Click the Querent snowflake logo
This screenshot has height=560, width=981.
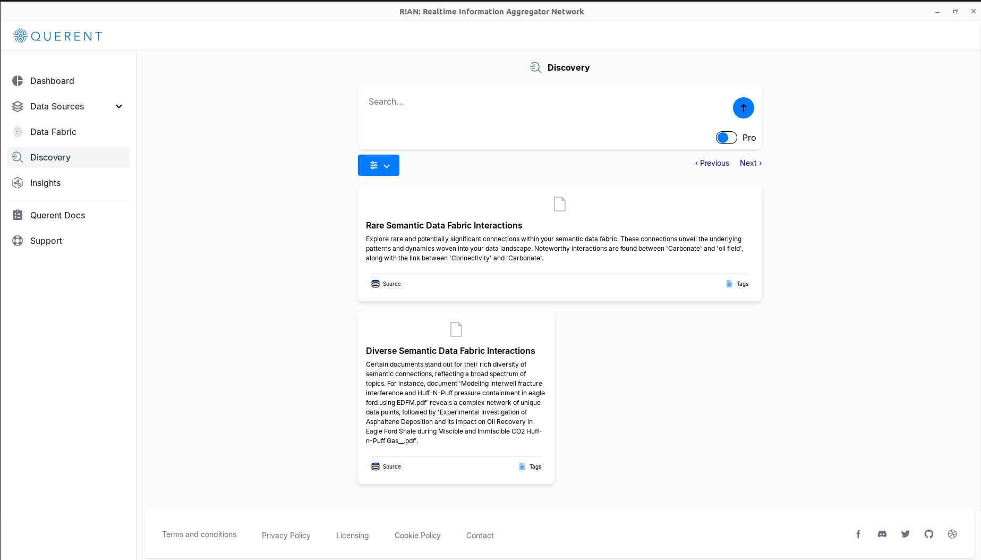pyautogui.click(x=20, y=36)
